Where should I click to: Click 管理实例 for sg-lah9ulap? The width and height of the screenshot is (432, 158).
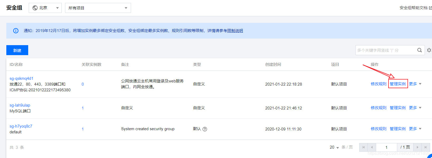point(398,108)
